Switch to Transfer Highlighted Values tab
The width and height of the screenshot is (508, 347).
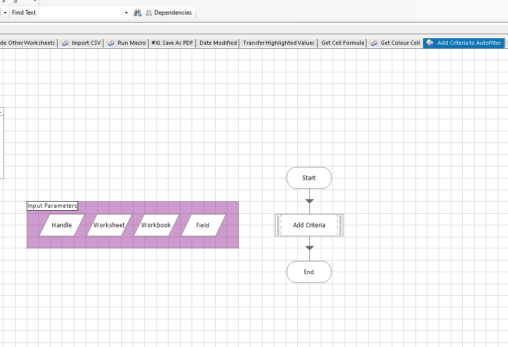tap(279, 43)
